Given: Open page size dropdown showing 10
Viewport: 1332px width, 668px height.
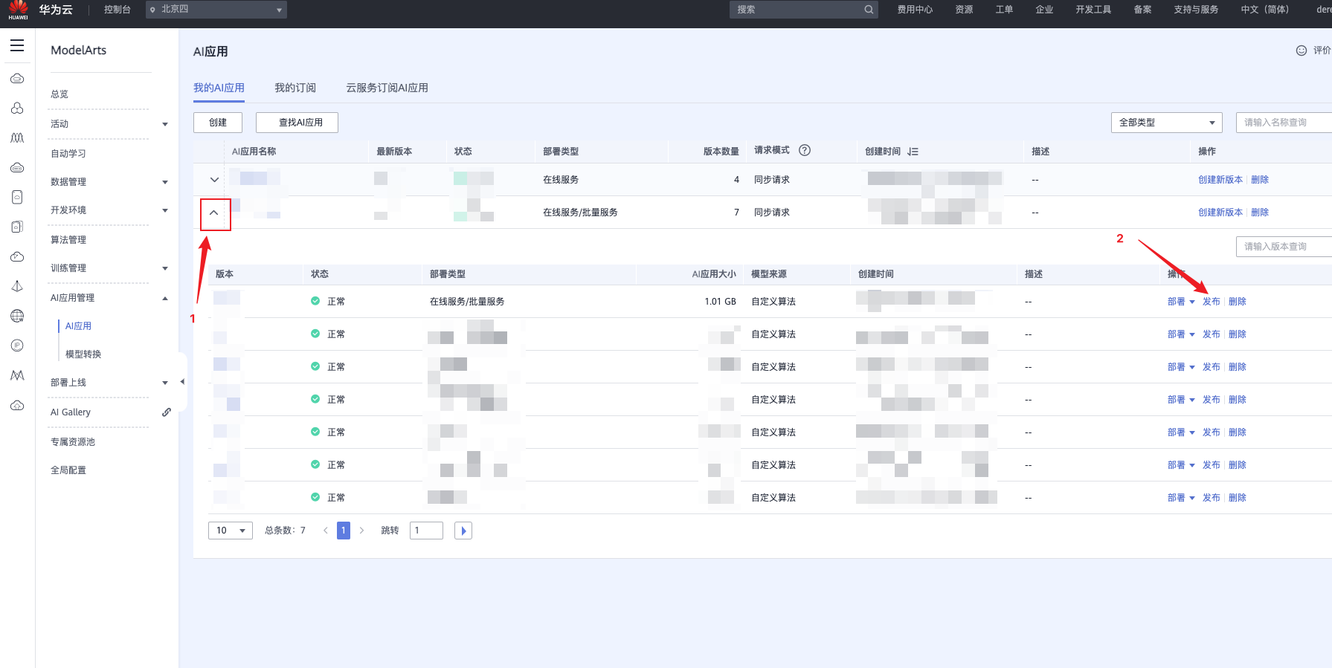Looking at the screenshot, I should tap(231, 531).
